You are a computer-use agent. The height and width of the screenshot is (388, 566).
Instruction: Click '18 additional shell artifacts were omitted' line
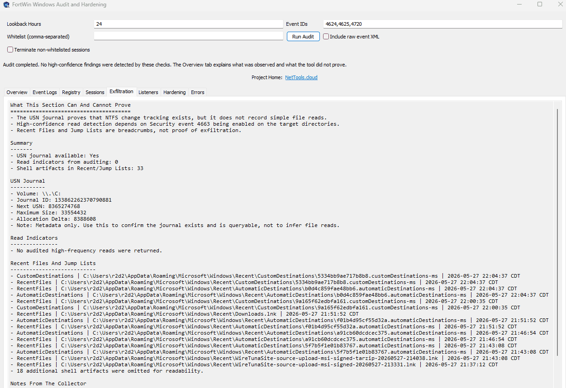click(x=107, y=371)
